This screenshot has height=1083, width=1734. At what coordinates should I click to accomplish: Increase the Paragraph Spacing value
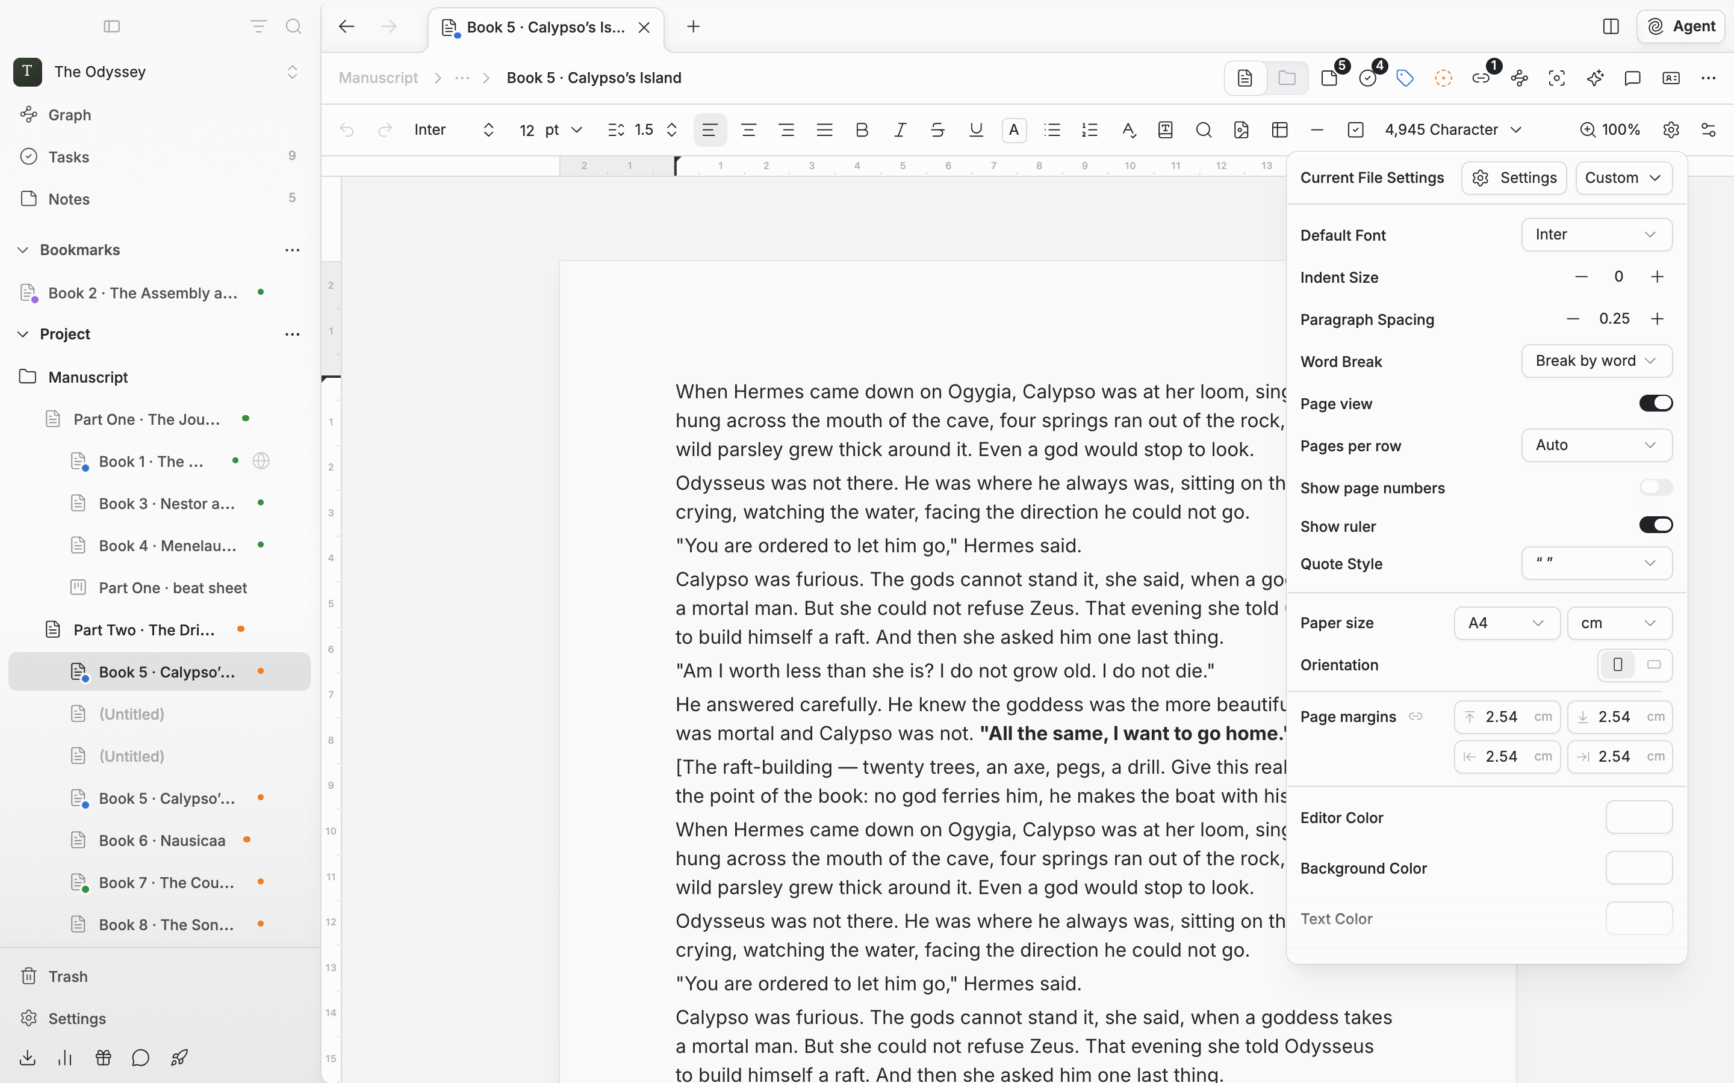pos(1658,319)
